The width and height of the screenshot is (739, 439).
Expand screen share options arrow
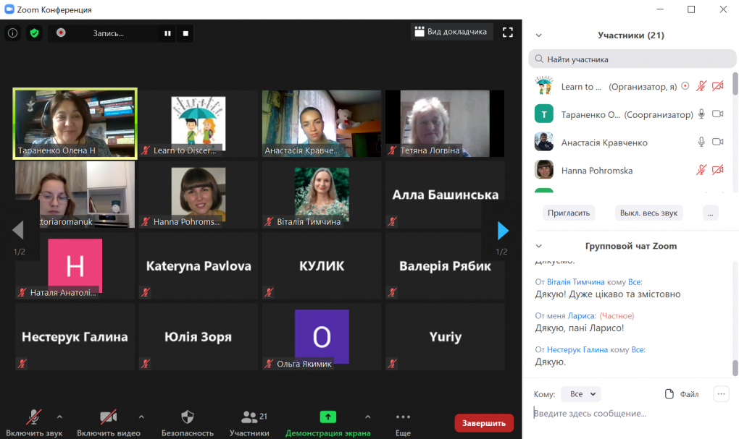[367, 417]
